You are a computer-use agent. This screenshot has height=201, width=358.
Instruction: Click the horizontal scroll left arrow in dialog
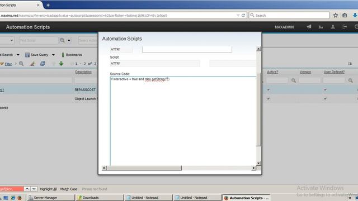point(104,168)
